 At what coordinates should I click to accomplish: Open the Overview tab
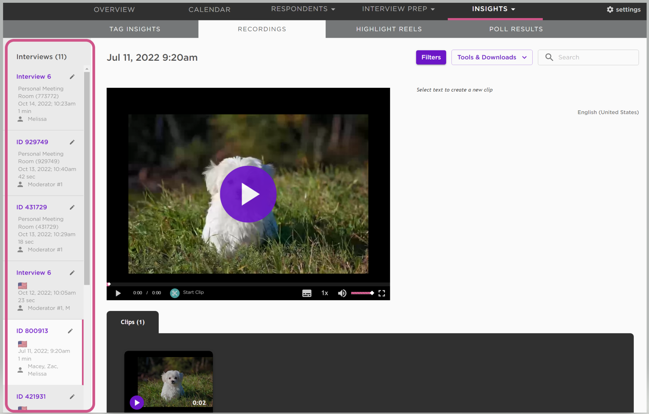pos(114,9)
